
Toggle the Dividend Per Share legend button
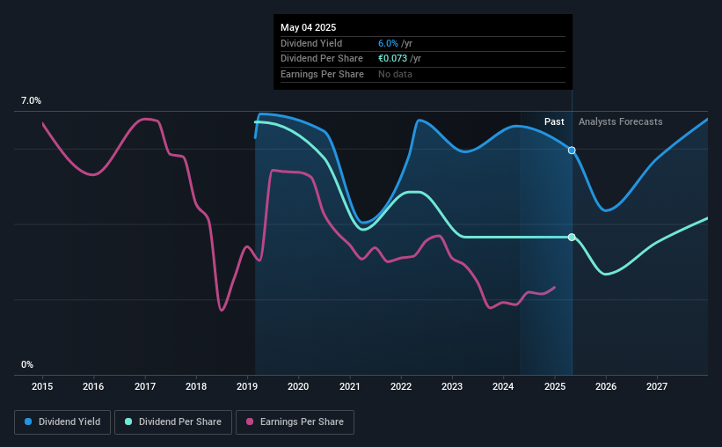(173, 422)
